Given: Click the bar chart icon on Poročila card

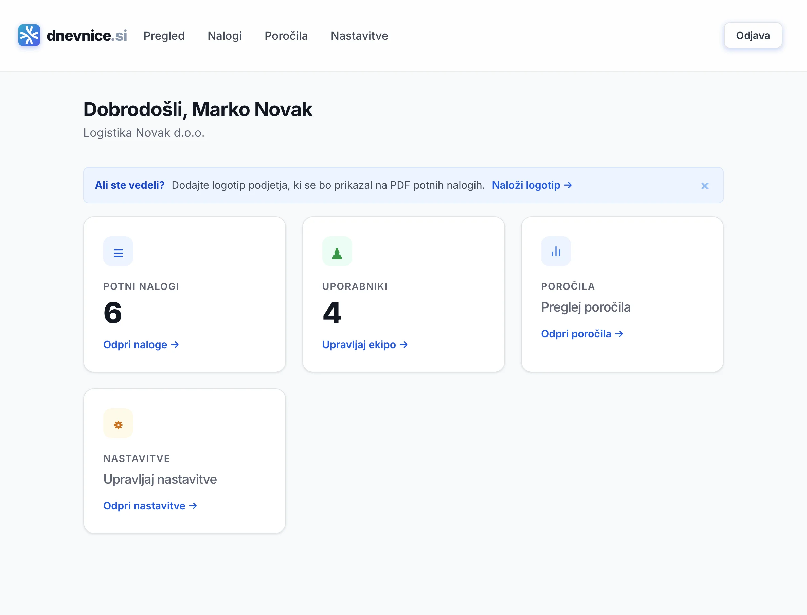Looking at the screenshot, I should click(x=555, y=251).
